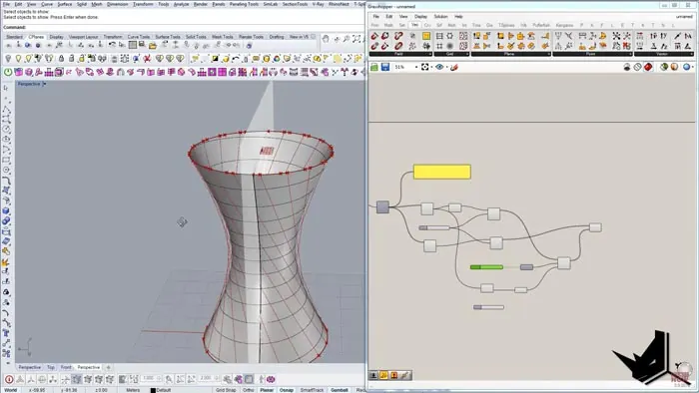Select the Pan hand tool in Rhino
Image resolution: width=699 pixels, height=393 pixels.
pyautogui.click(x=326, y=39)
